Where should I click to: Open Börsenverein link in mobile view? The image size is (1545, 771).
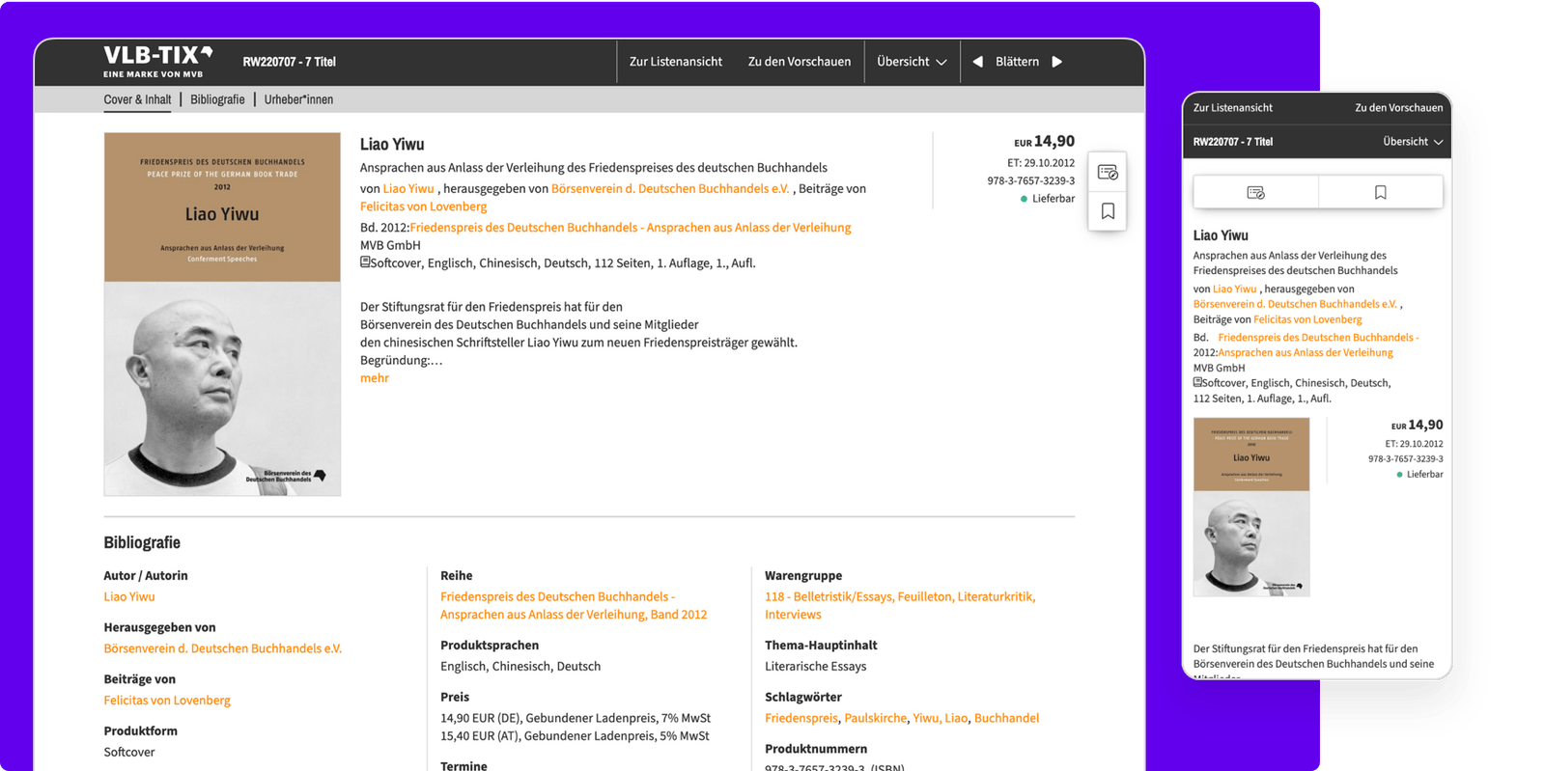click(x=1295, y=304)
